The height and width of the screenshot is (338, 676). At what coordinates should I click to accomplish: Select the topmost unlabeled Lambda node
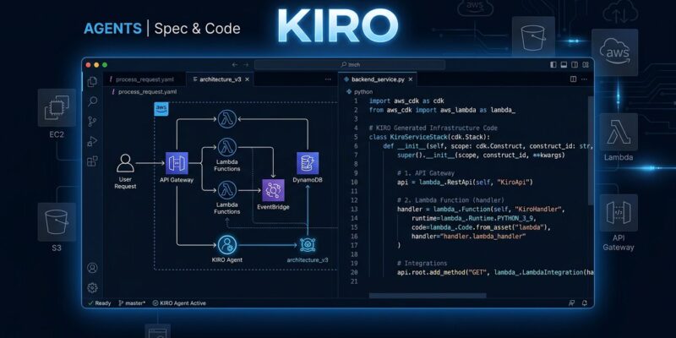point(227,119)
